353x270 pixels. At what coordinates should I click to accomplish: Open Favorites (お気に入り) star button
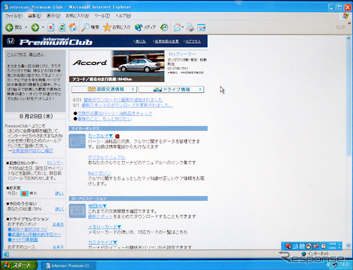tap(116, 28)
